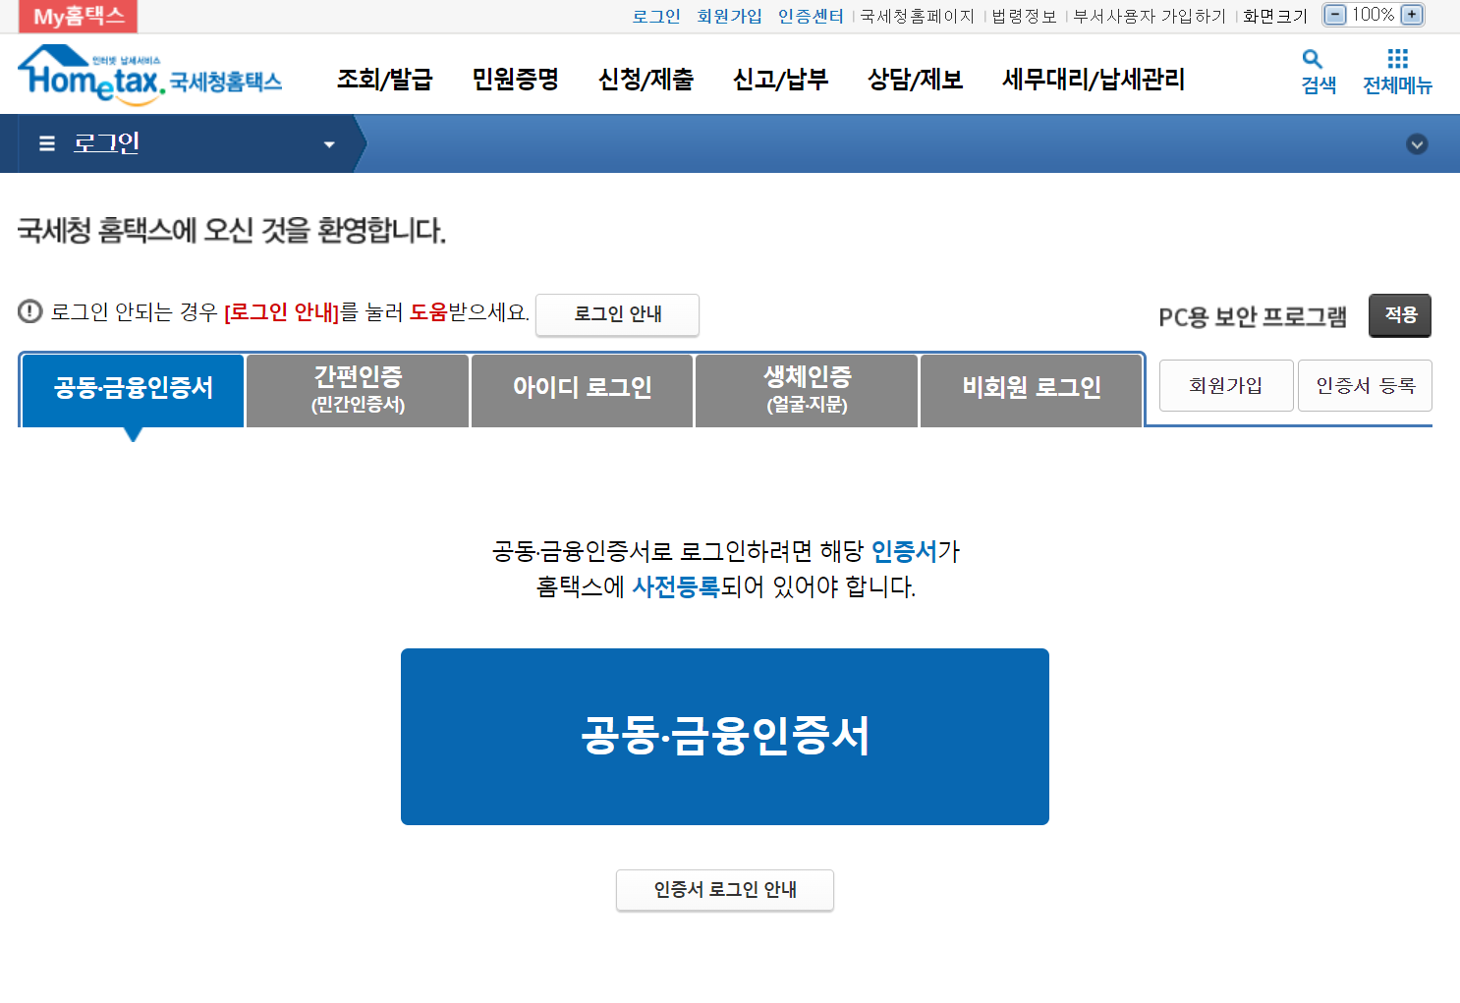Click the hamburger menu icon beside 로그인
Viewport: 1460px width, 1003px height.
pos(47,143)
